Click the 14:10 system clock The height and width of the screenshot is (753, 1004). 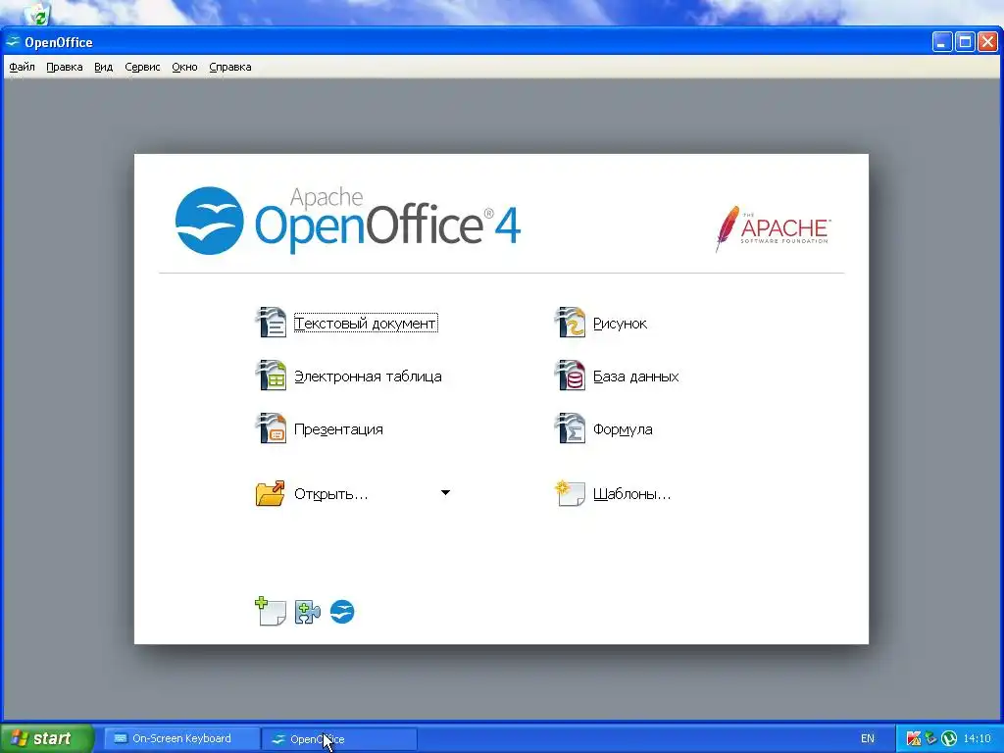pos(978,738)
